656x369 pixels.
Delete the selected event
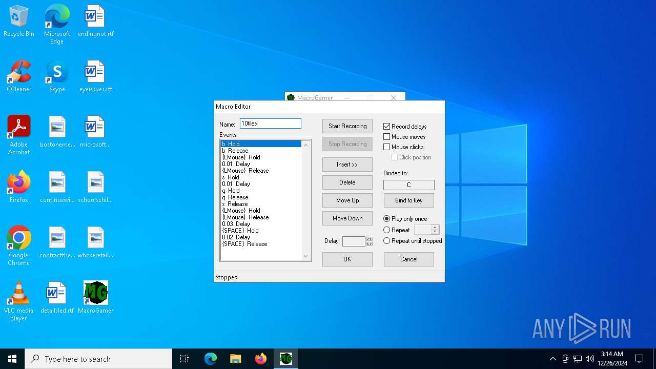point(347,182)
